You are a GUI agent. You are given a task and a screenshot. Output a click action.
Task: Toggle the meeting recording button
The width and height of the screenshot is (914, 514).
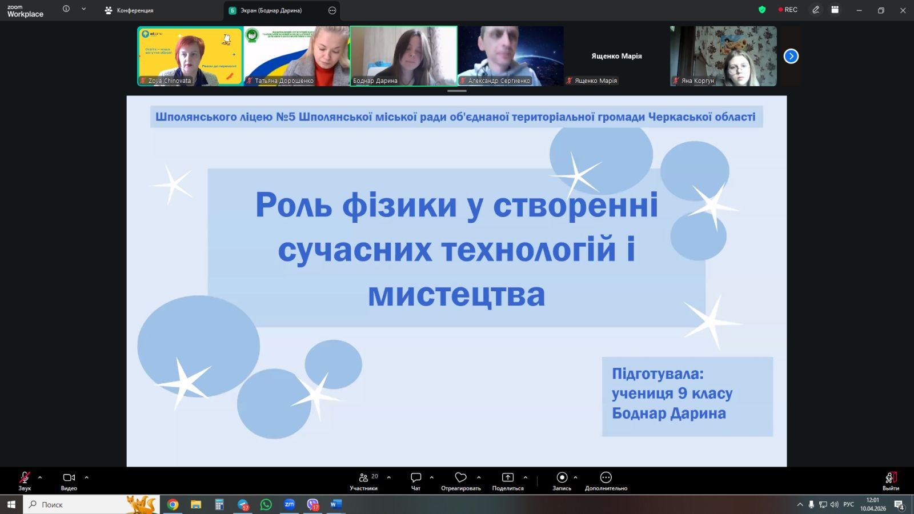point(562,478)
